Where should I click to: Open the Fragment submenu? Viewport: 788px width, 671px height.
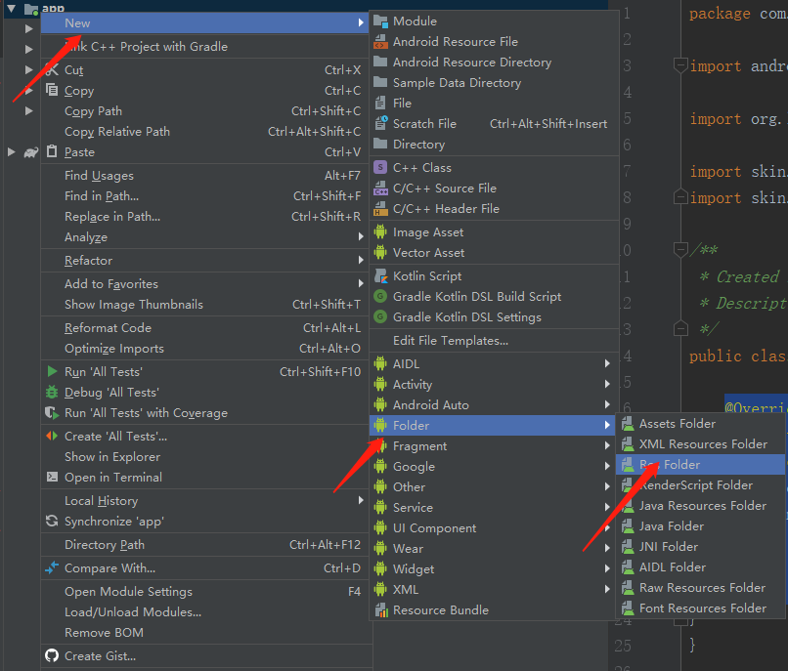coord(494,446)
